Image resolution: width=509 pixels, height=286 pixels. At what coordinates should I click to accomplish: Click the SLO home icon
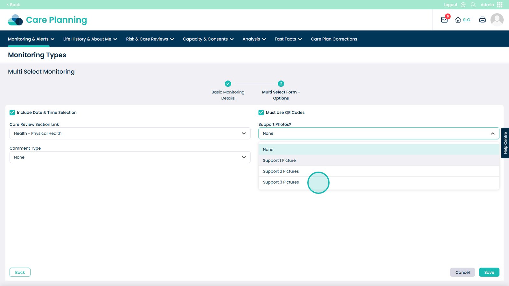[x=458, y=20]
